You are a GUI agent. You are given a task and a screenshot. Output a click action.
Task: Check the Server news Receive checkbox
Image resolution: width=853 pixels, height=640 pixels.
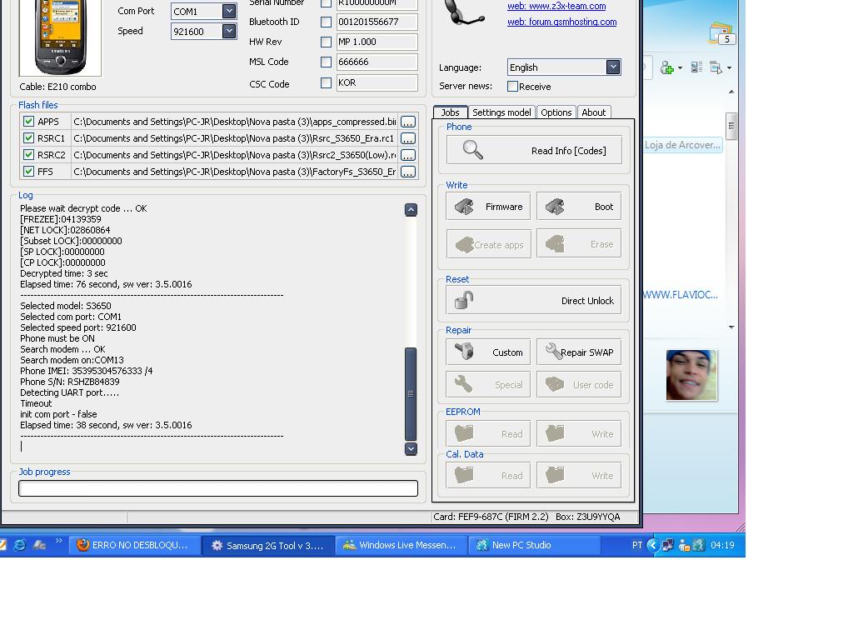coord(512,86)
